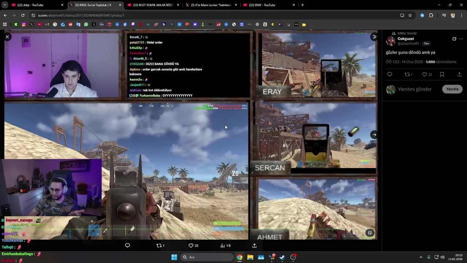
Task: Bookmark this page with the star
Action: pyautogui.click(x=410, y=15)
